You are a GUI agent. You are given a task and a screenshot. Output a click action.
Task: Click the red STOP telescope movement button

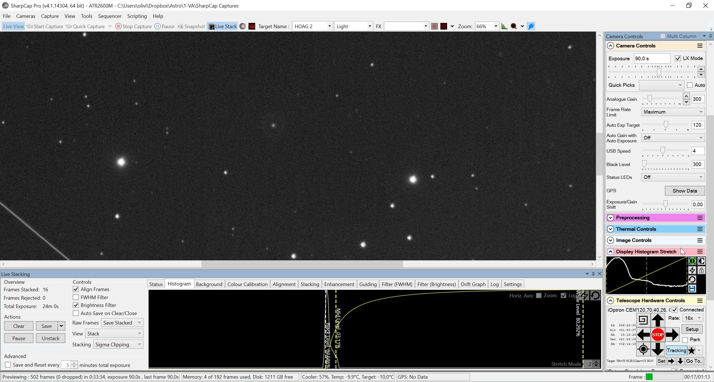(x=657, y=335)
